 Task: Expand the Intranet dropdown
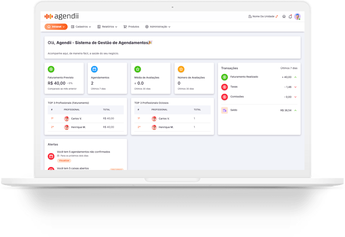(56, 27)
